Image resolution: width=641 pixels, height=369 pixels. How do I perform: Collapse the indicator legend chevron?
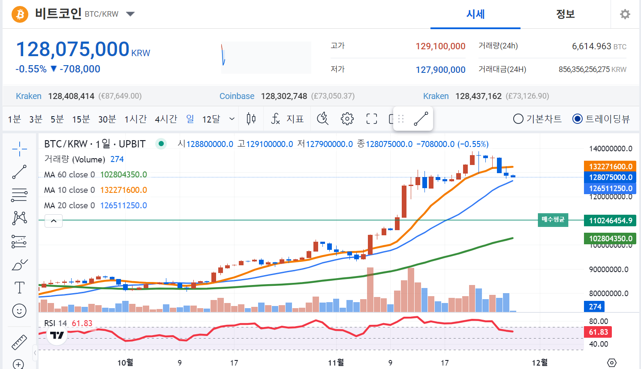click(x=54, y=221)
